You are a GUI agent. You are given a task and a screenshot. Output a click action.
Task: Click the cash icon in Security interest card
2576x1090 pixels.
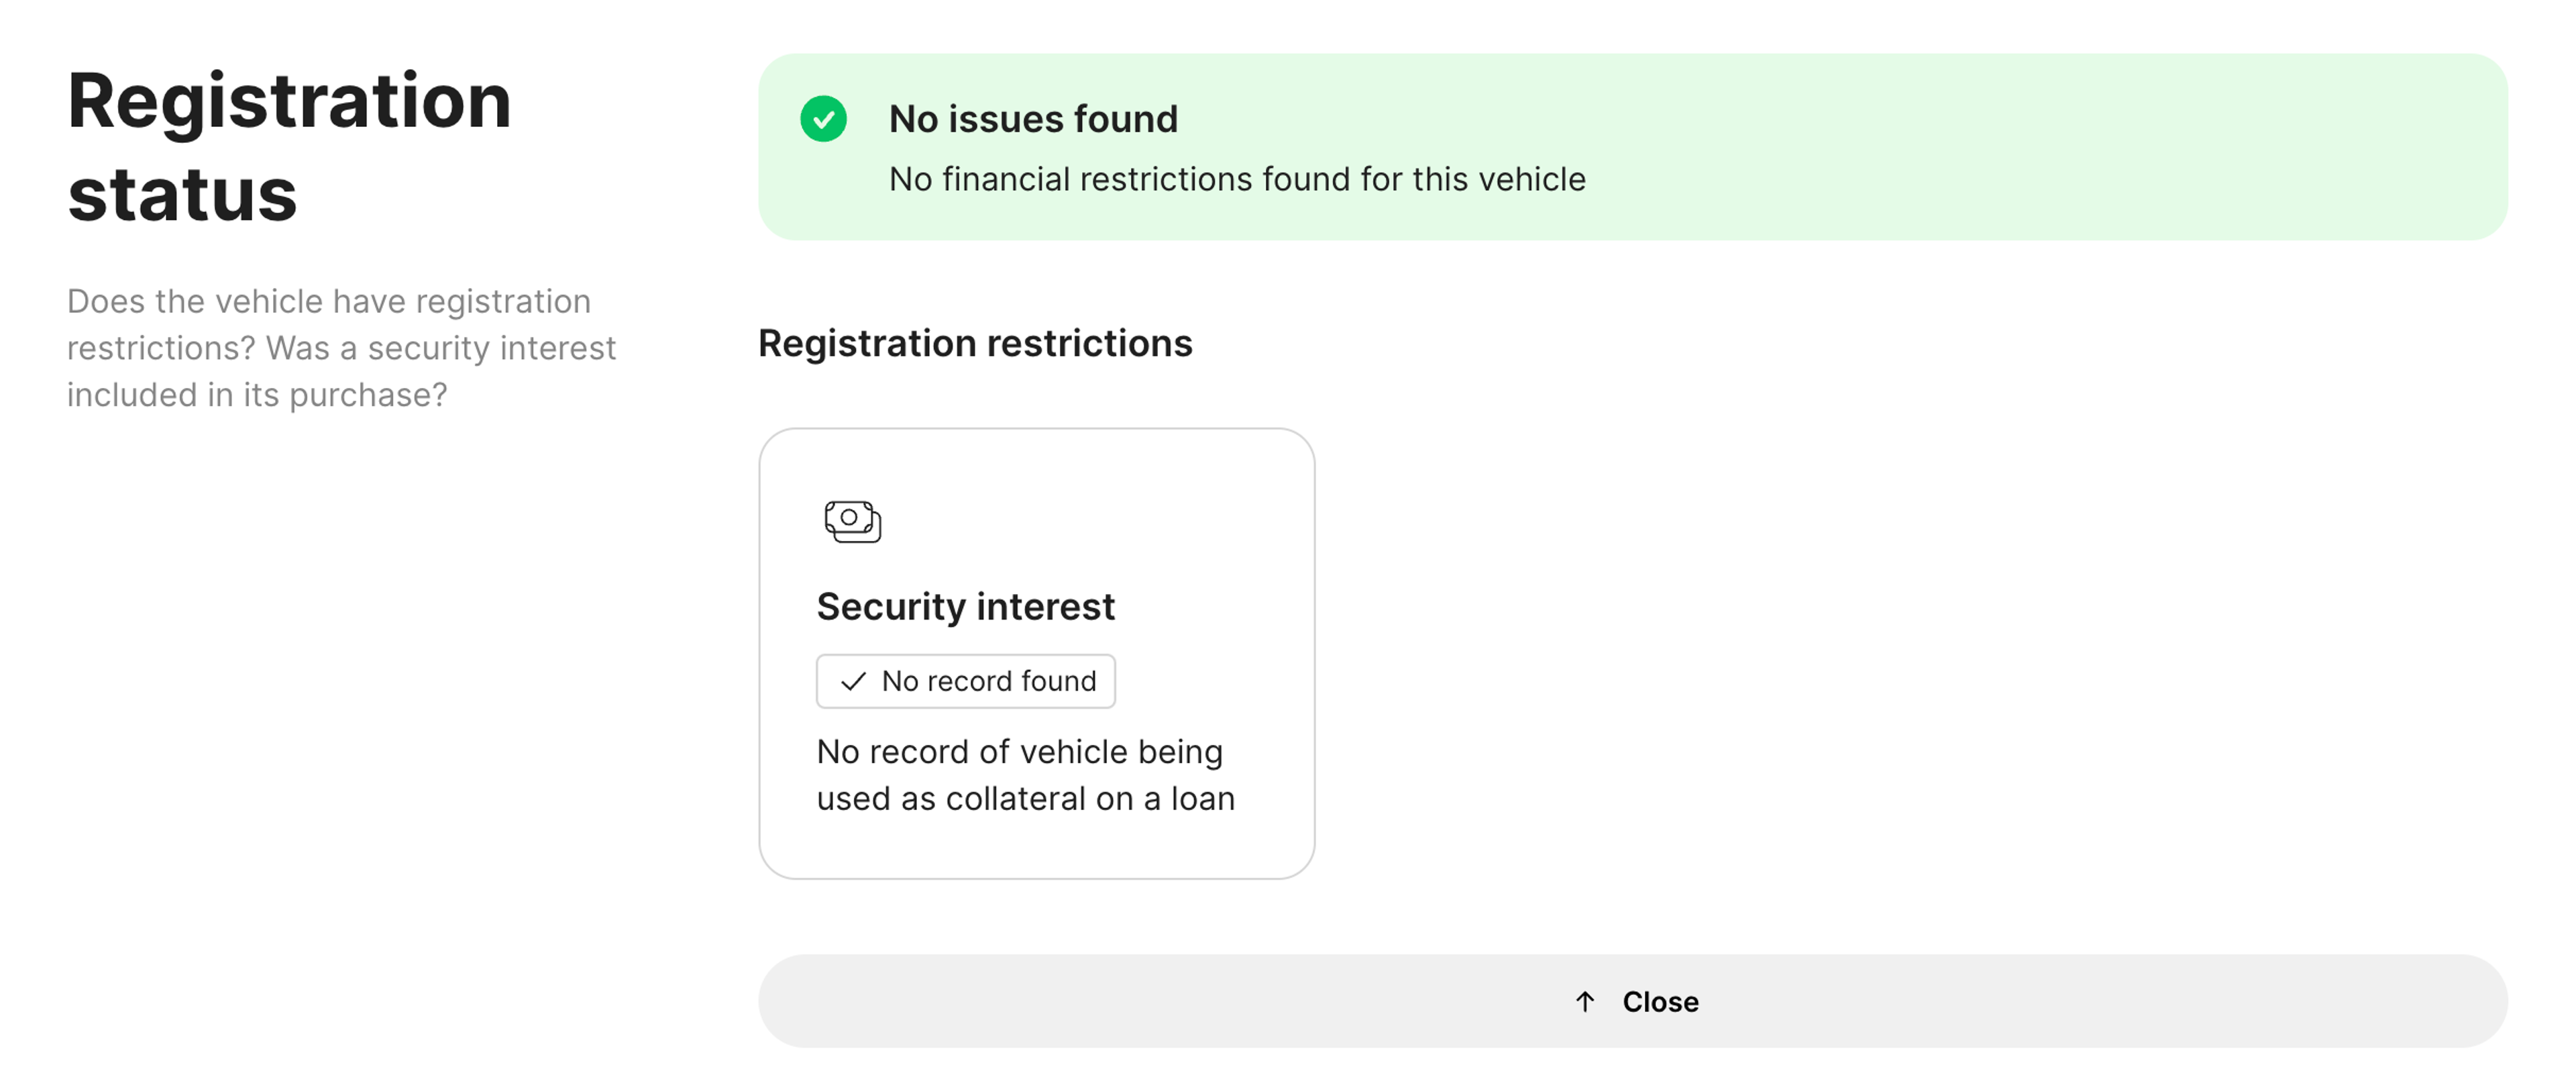[x=852, y=522]
